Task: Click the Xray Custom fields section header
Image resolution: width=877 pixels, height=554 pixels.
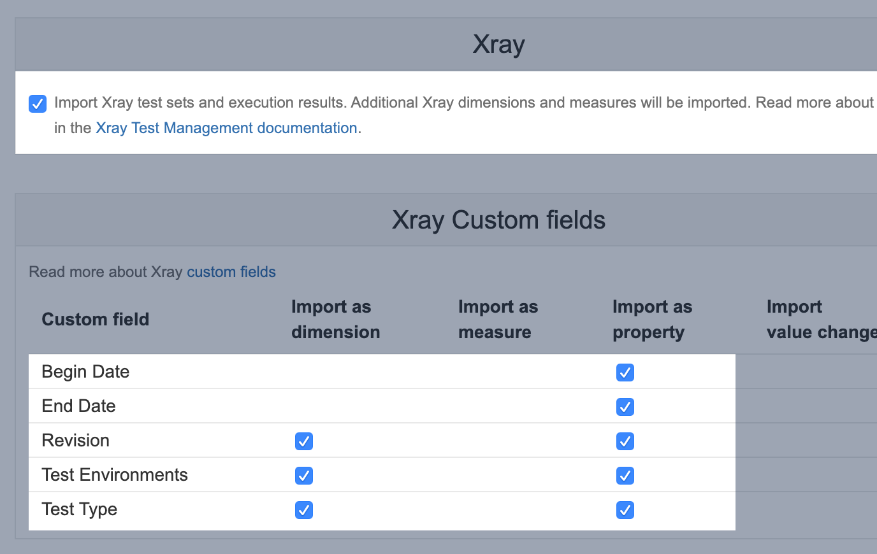Action: (x=499, y=220)
